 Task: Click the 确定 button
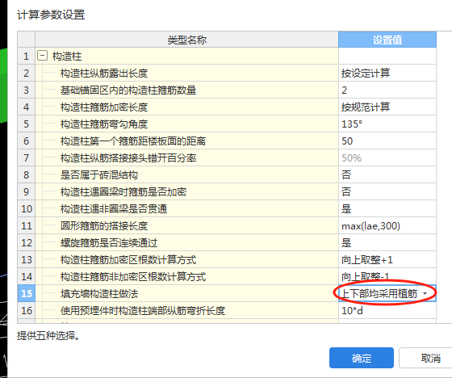(362, 358)
